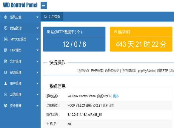Click the WD Control Panel logo

(x=20, y=5)
